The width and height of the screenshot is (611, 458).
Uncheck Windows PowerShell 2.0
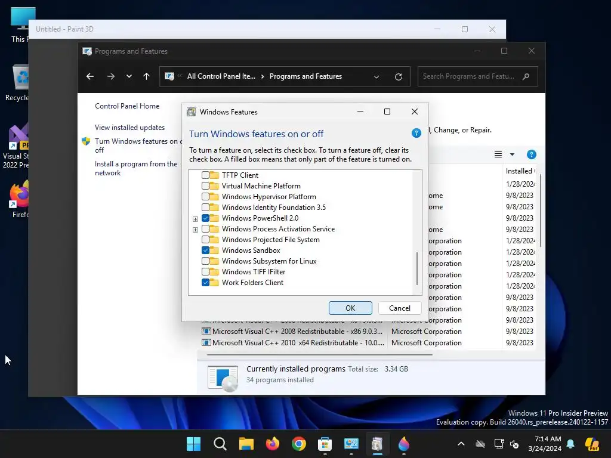click(x=205, y=218)
